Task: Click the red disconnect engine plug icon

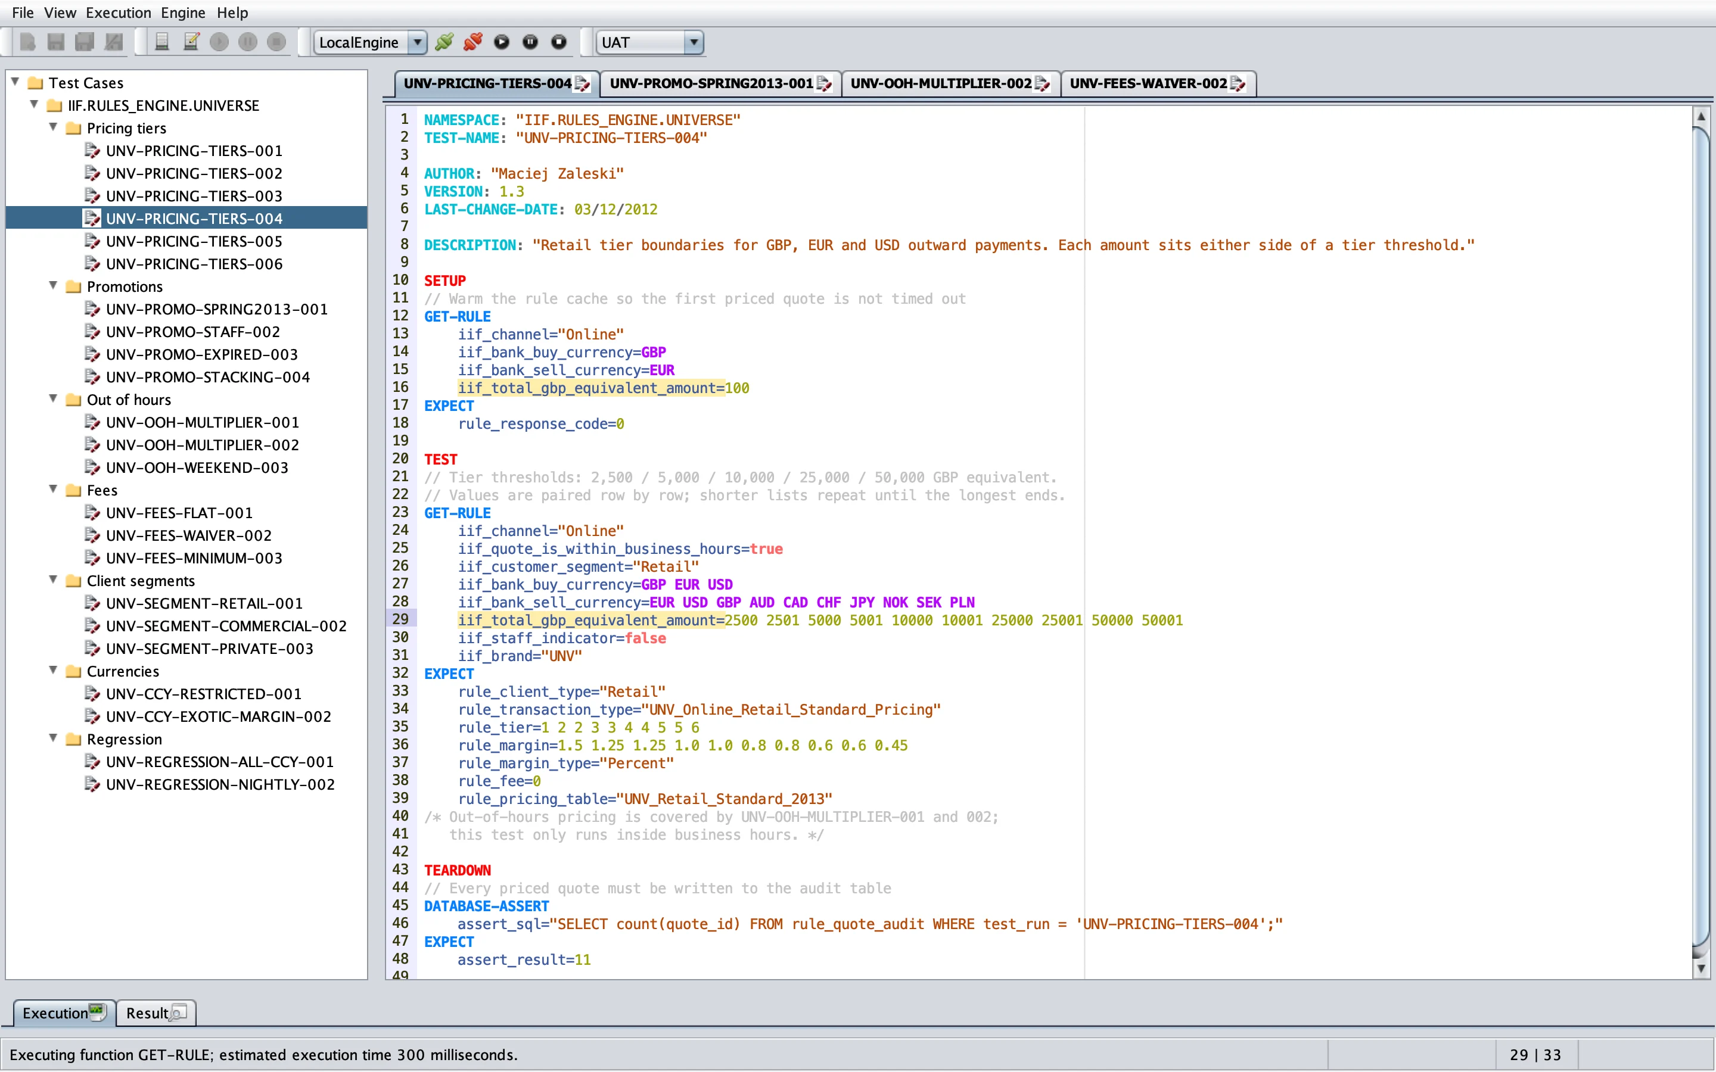Action: pyautogui.click(x=473, y=42)
